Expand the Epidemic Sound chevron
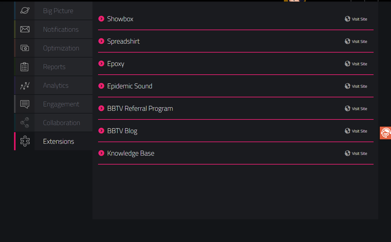The height and width of the screenshot is (242, 391). [x=101, y=86]
